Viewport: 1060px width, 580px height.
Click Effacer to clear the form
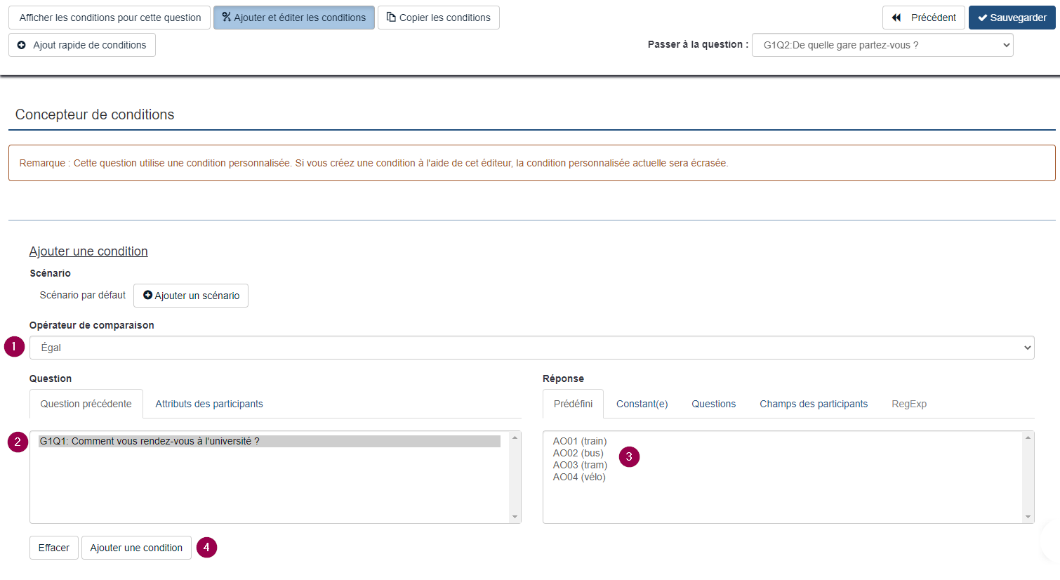pos(54,548)
